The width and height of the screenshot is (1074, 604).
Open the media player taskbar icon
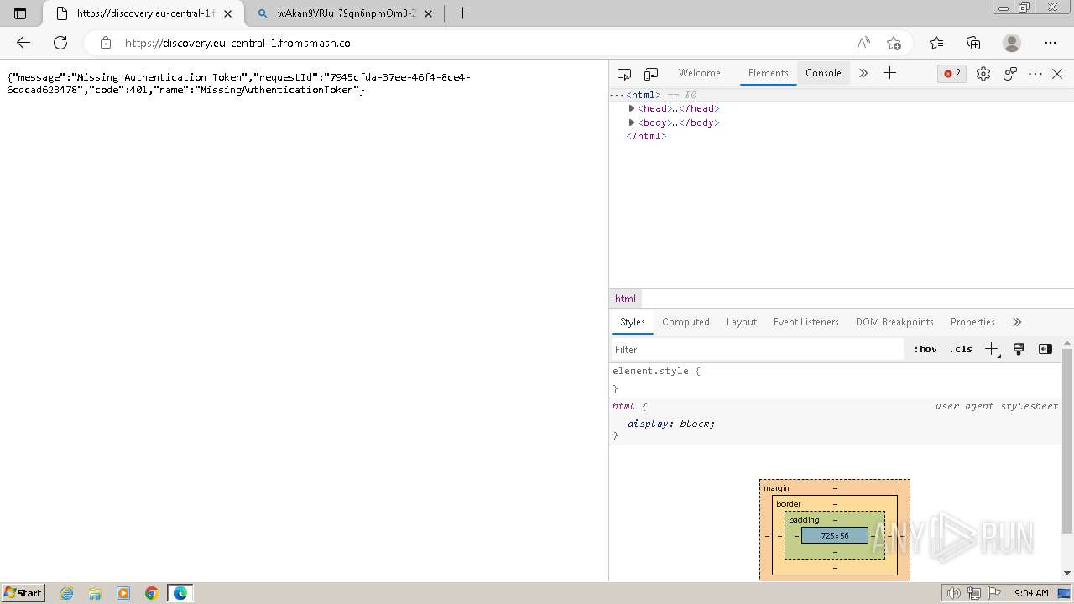(x=123, y=593)
